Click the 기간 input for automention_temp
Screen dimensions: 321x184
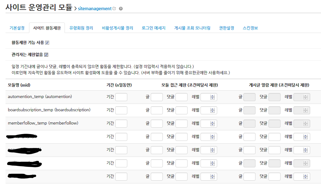coord(121,96)
